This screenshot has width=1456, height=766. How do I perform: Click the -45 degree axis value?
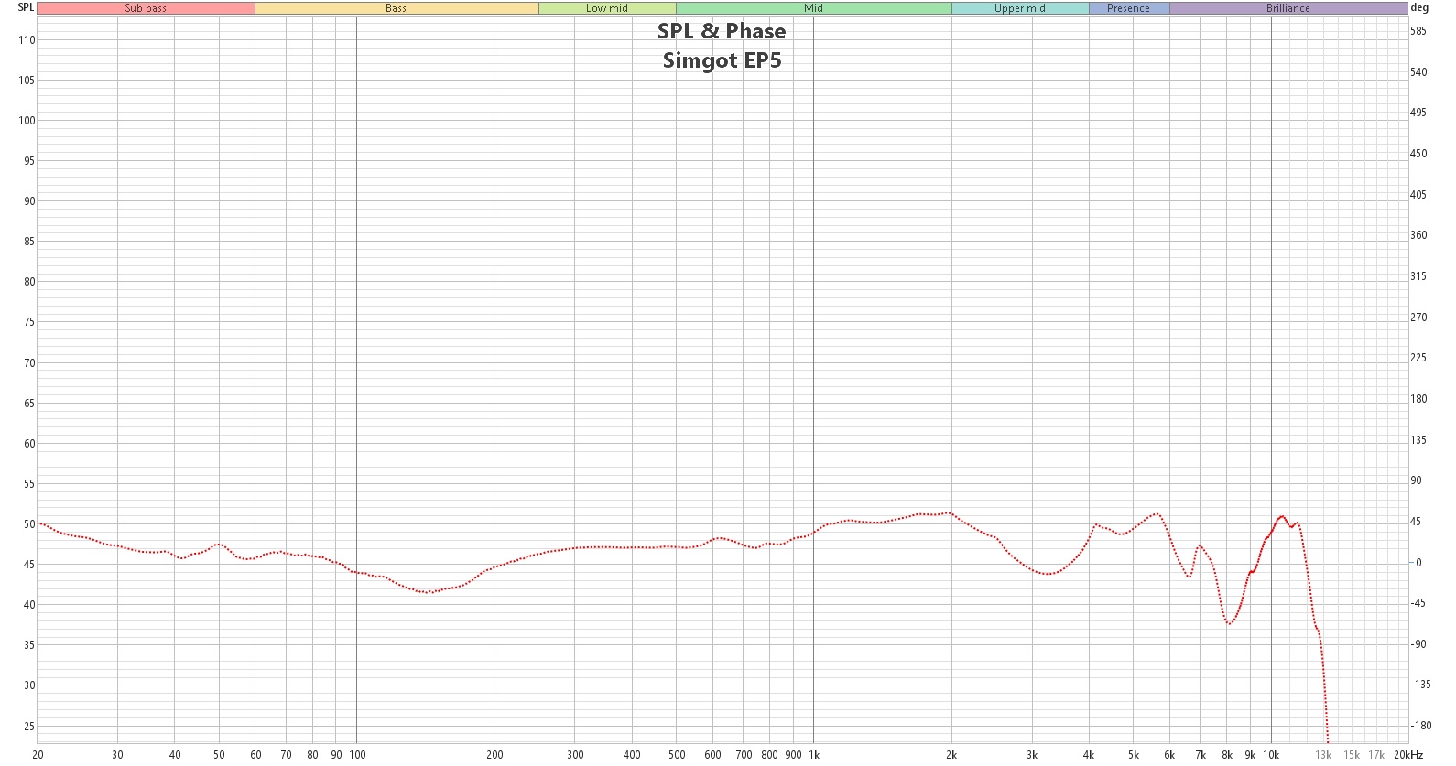[1418, 603]
